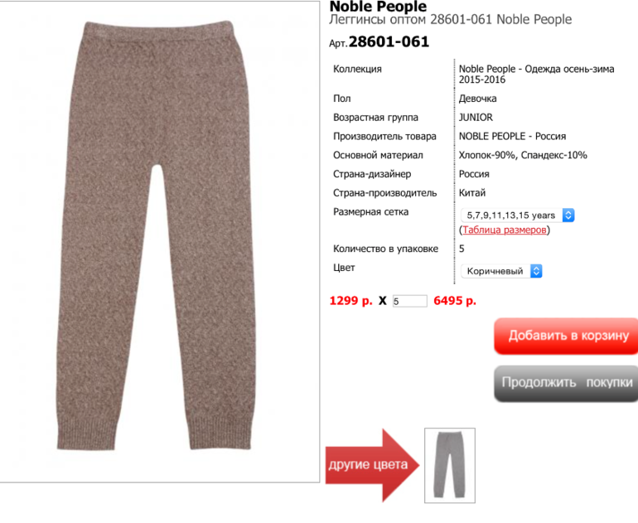Click the Цвет label
Screen dimensions: 638x523
pyautogui.click(x=344, y=268)
